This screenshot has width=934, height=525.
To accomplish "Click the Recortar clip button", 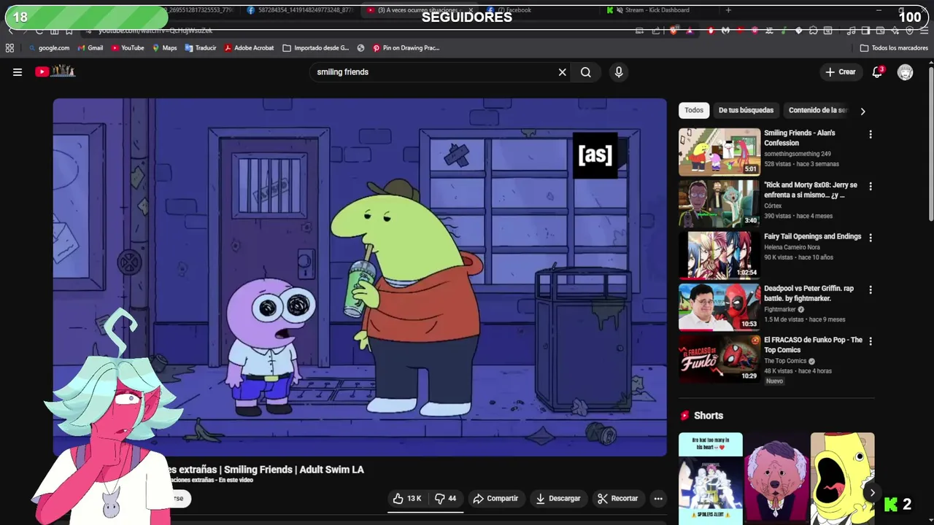I will pos(617,499).
